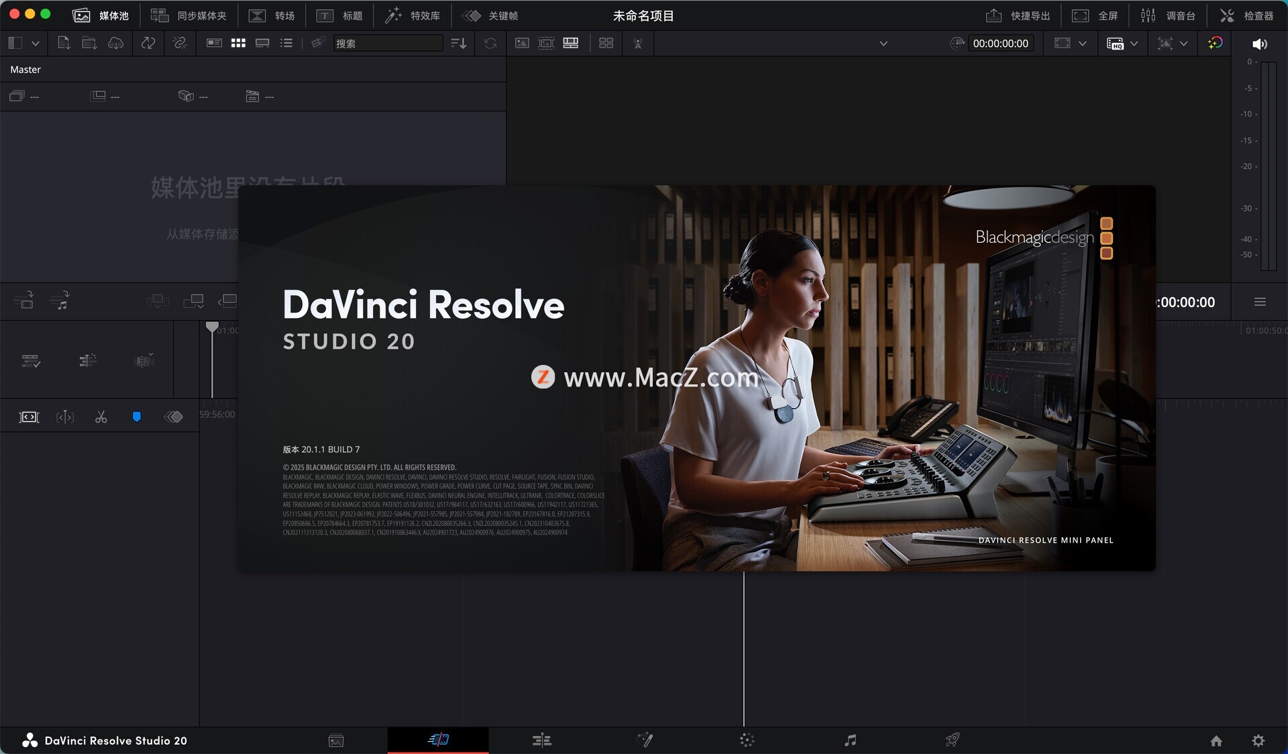Click the DaVinci Resolve Studio 20 logo label
The image size is (1288, 754).
105,741
